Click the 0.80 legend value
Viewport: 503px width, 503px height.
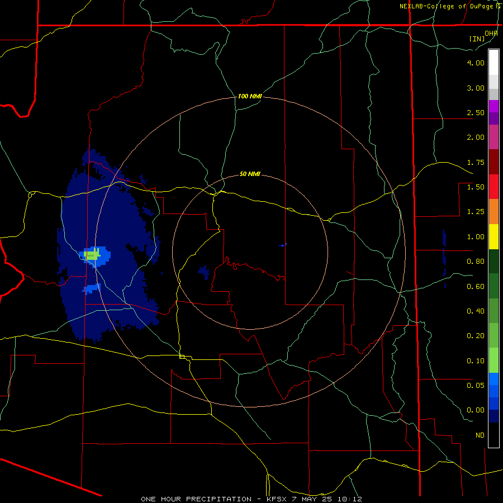[476, 262]
